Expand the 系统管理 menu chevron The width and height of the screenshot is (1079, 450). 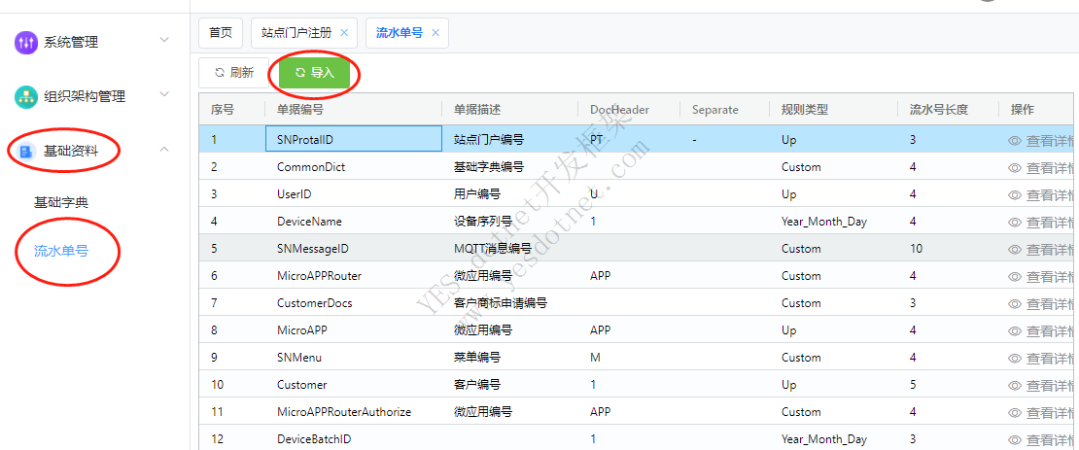[x=164, y=41]
